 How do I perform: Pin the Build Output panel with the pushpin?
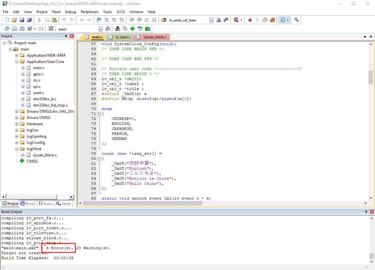tap(366, 212)
